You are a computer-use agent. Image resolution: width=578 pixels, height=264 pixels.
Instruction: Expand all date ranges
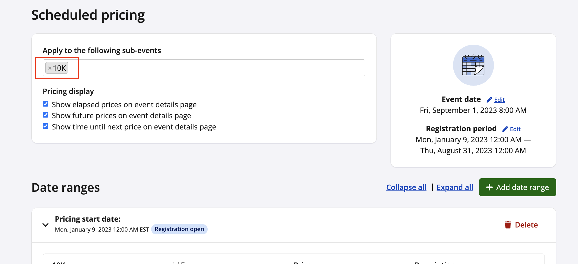click(455, 187)
